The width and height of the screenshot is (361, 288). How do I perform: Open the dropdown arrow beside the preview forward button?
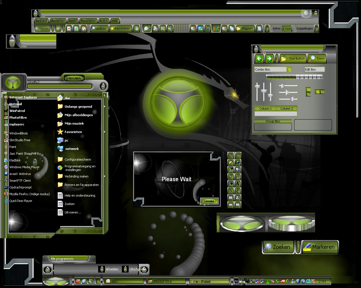coord(276,58)
